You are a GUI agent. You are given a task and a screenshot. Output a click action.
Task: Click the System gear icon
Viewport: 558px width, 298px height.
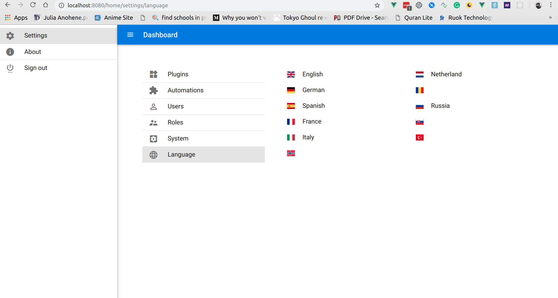coord(153,138)
